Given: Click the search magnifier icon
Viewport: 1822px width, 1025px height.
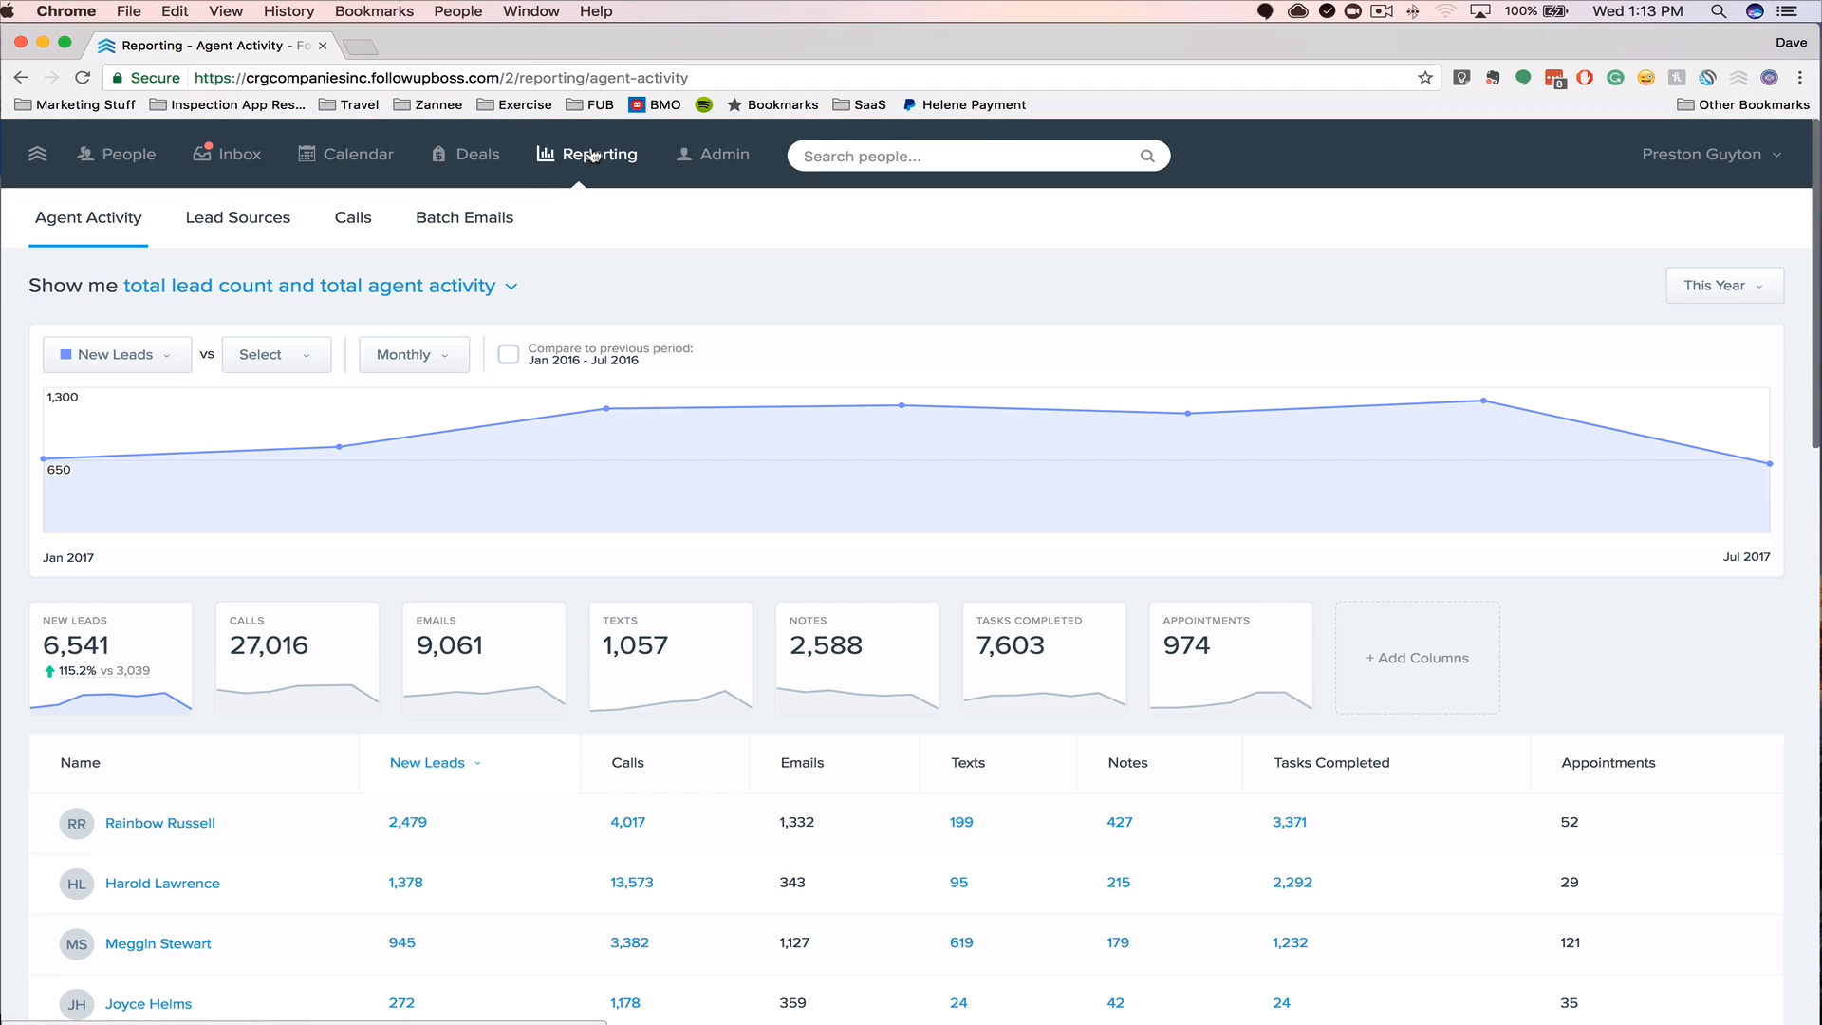Looking at the screenshot, I should click(1147, 156).
